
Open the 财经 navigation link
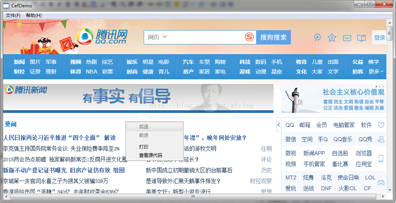19,72
